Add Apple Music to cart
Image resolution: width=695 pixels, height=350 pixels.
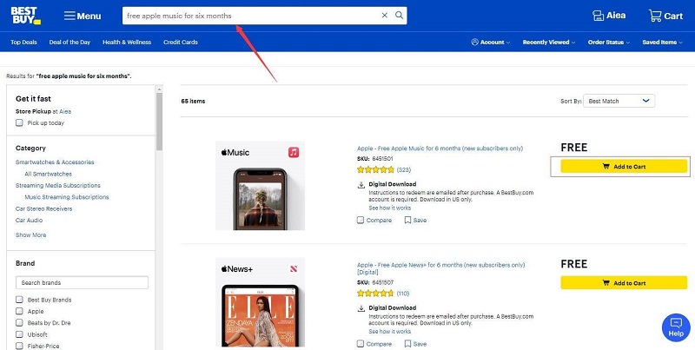tap(624, 166)
